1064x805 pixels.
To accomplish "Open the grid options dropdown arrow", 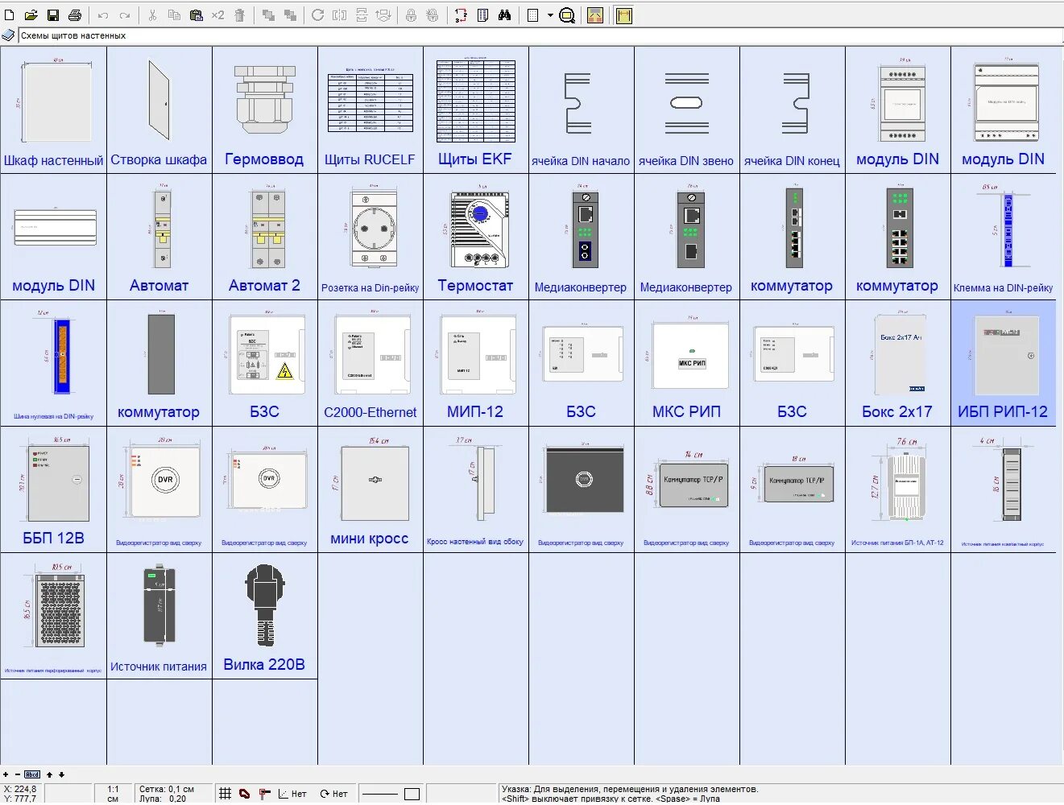I will [x=550, y=15].
